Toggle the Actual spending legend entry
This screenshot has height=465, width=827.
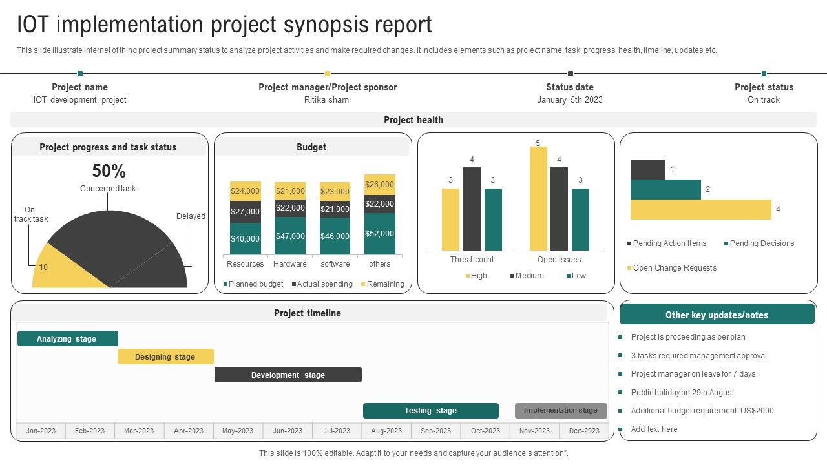pos(293,284)
